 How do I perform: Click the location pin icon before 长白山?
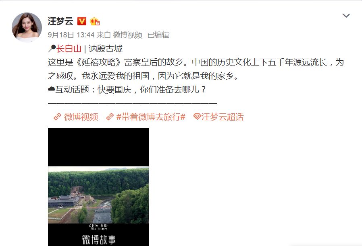[52, 49]
